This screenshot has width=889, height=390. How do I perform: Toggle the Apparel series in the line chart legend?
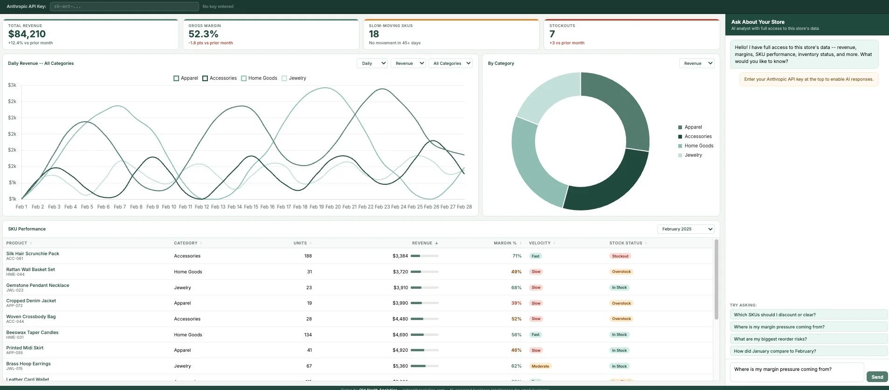click(x=186, y=78)
